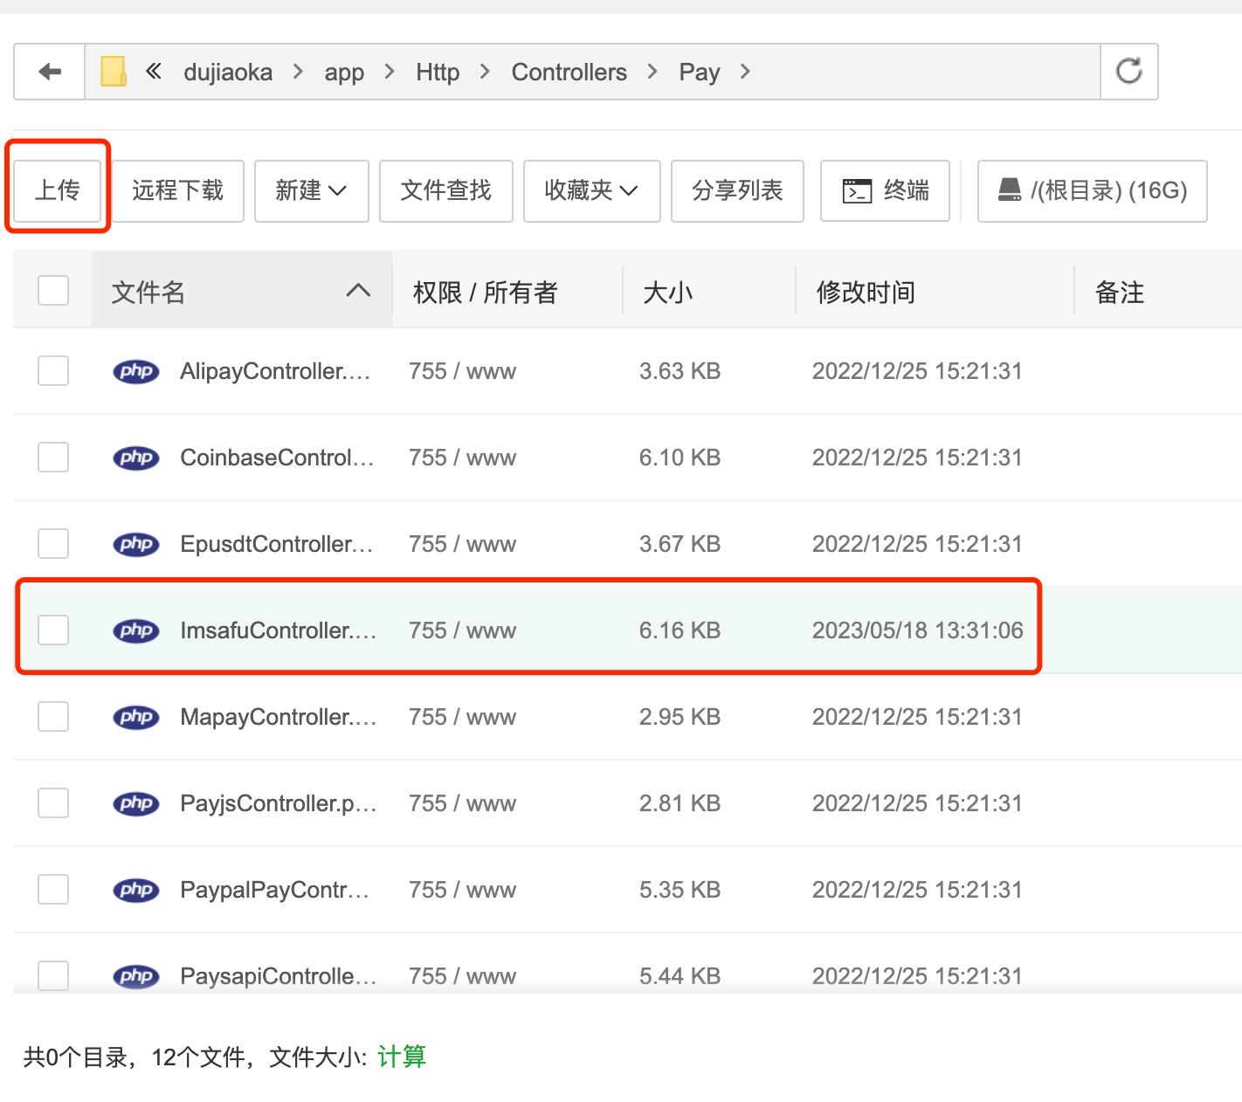Go to dujiaoka folder in breadcrumb

click(x=228, y=72)
